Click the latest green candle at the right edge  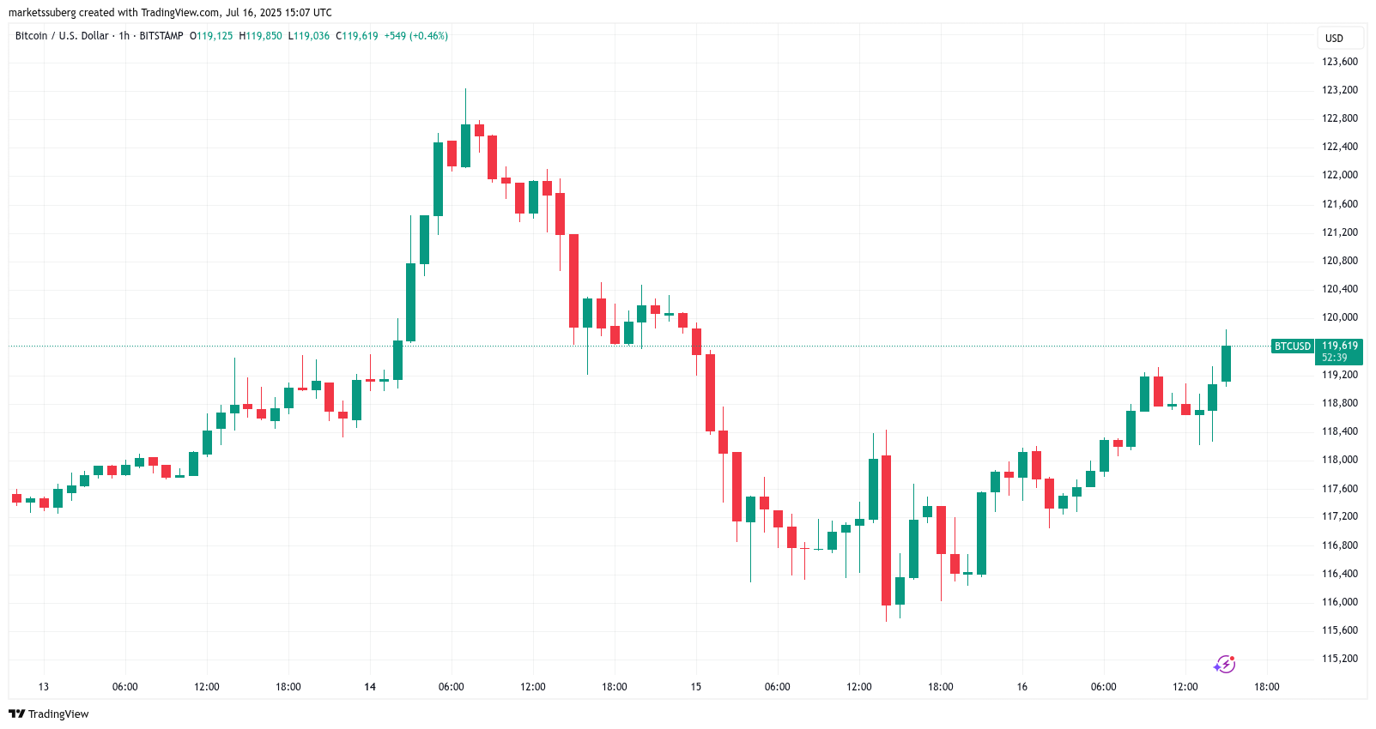(x=1226, y=363)
